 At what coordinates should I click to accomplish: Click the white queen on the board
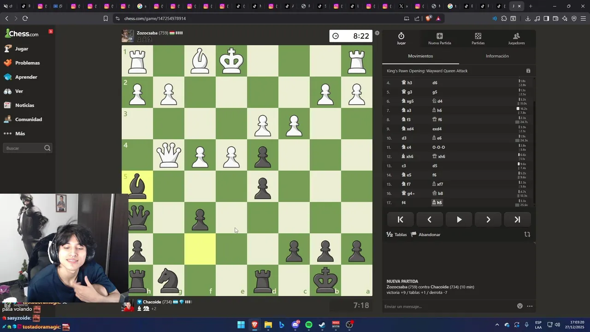(x=169, y=155)
